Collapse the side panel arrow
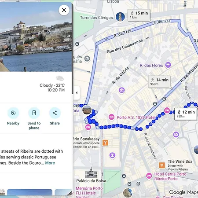 tap(77, 93)
